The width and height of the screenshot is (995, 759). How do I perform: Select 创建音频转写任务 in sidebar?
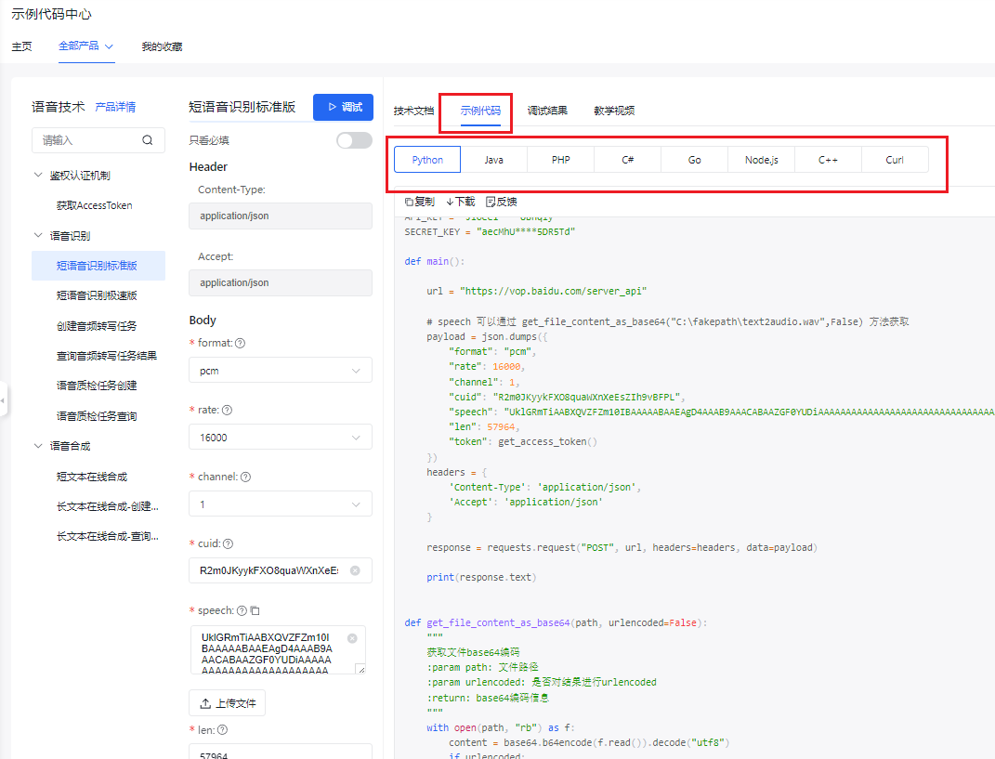point(98,326)
